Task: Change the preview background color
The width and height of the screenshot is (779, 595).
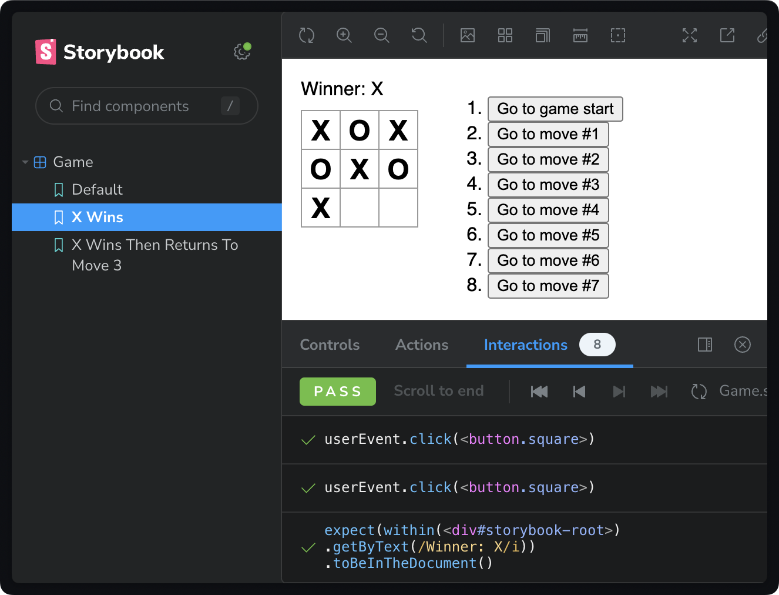Action: (x=467, y=35)
